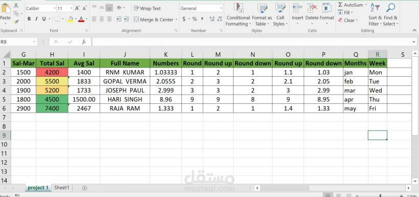Open Find & Select magnifier menu
419x197 pixels.
390,14
